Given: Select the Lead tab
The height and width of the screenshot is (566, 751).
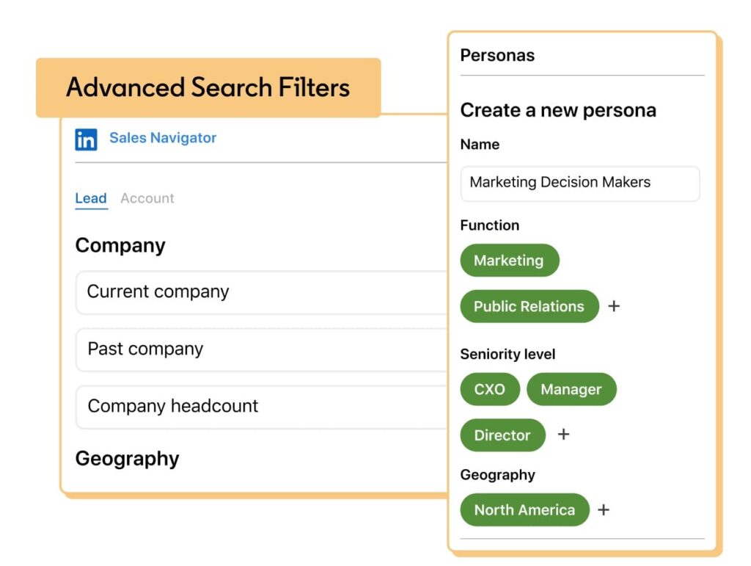Looking at the screenshot, I should click(91, 198).
